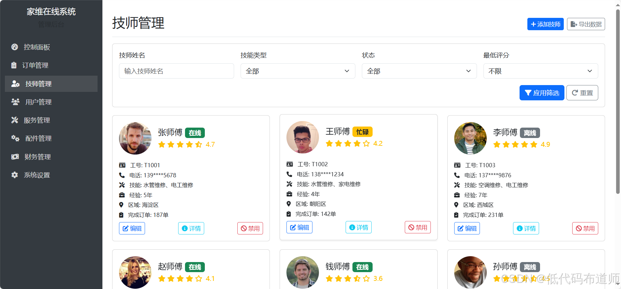Click 李师傅's avatar photo
This screenshot has height=289, width=621.
click(x=470, y=138)
